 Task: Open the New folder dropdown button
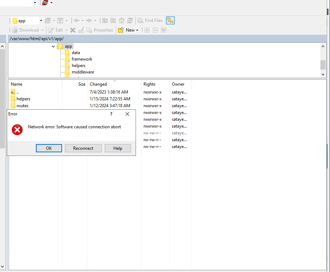128,30
